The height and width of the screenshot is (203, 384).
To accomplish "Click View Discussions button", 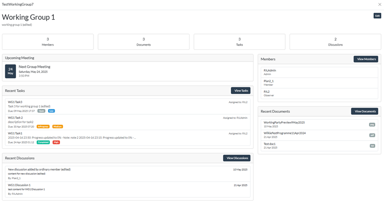I will pos(237,158).
